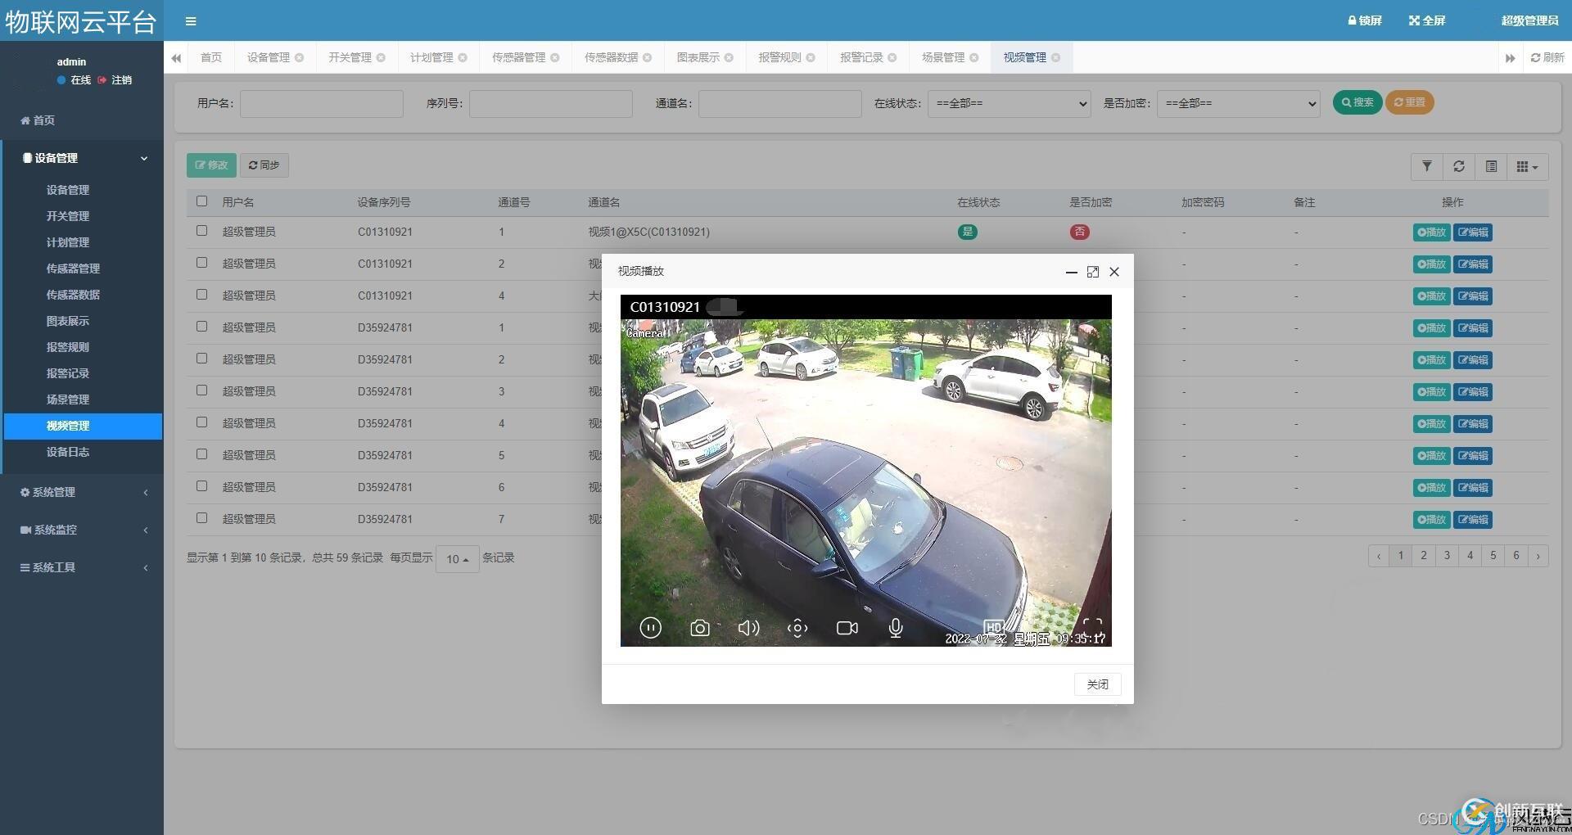Close the 视频播放 dialog with the X
1572x835 pixels.
click(1114, 272)
